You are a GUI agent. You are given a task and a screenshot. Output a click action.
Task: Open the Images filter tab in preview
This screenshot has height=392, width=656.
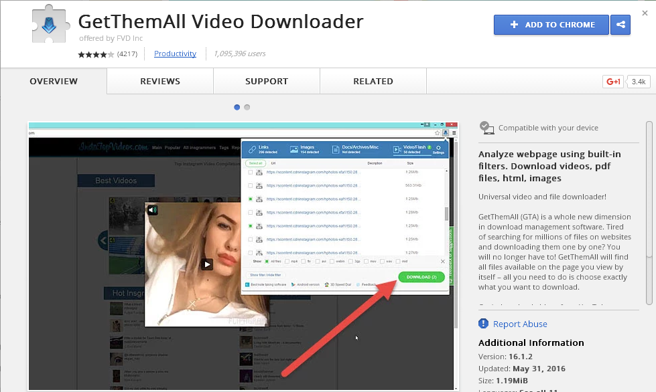pyautogui.click(x=304, y=149)
